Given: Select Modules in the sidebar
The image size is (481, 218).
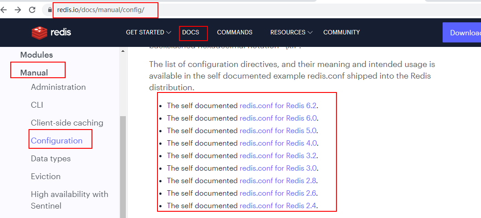Looking at the screenshot, I should click(37, 55).
